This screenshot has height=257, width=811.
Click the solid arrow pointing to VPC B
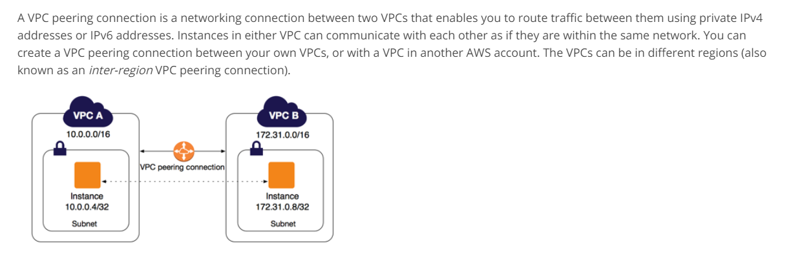tap(222, 151)
